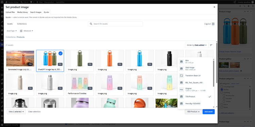Click the help question icon near gallery images link

pos(241,71)
